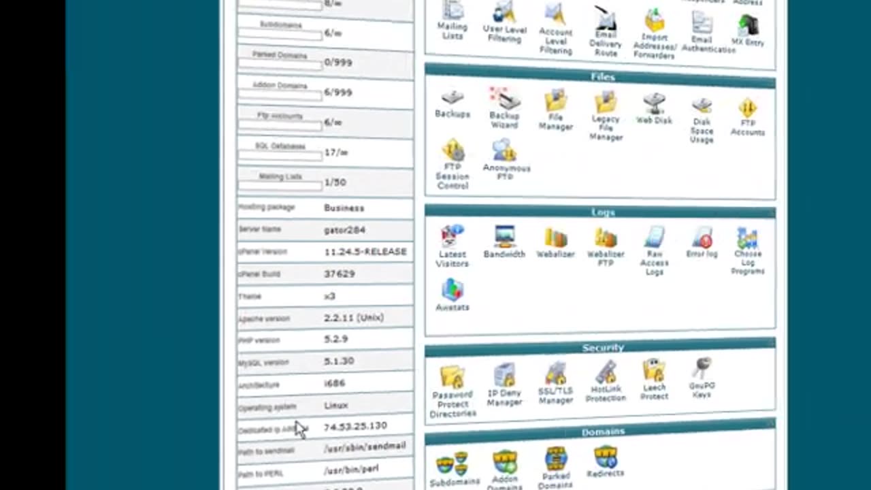Click theme value x3
Image resolution: width=871 pixels, height=490 pixels.
329,296
